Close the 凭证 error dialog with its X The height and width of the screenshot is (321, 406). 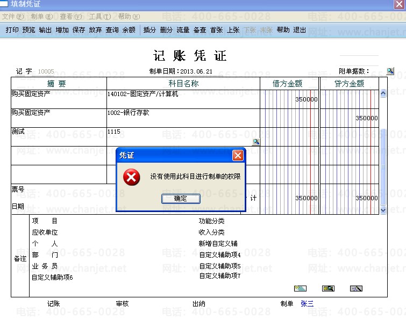click(238, 156)
